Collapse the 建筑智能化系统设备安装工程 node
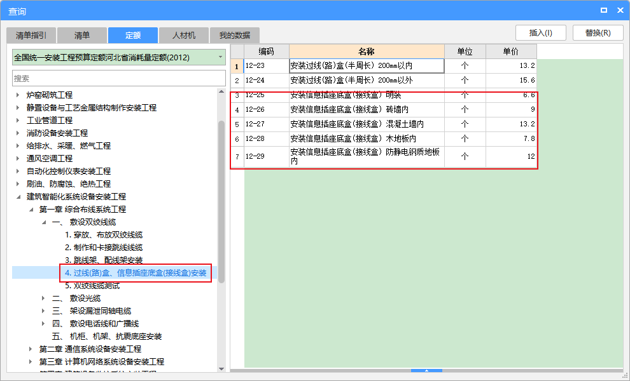This screenshot has width=630, height=381. tap(18, 197)
